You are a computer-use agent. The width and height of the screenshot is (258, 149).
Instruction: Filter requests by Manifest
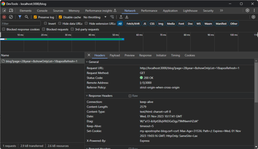coord(221,23)
